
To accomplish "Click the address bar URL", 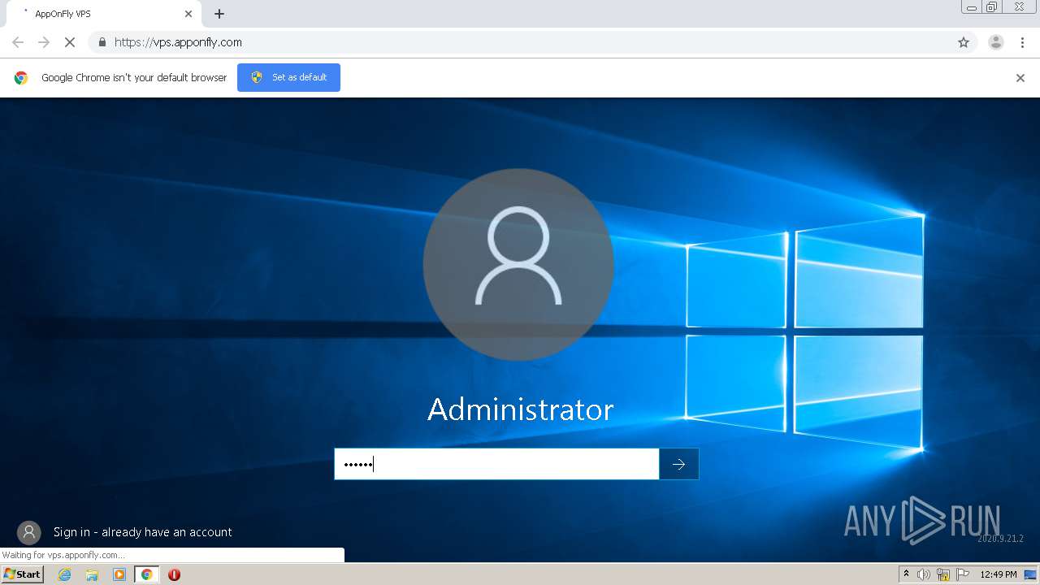I will coord(178,42).
